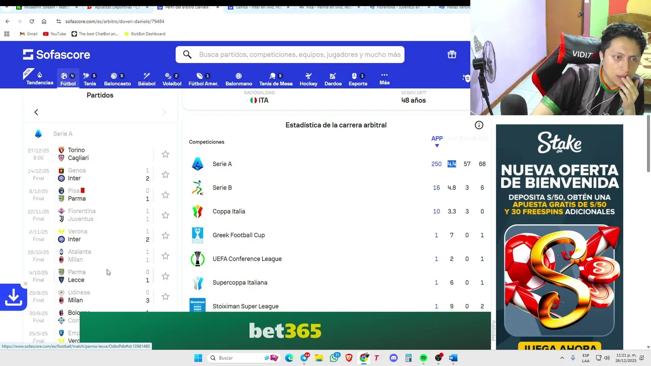The height and width of the screenshot is (366, 651).
Task: Open the Gmail bookmark
Action: click(x=28, y=34)
